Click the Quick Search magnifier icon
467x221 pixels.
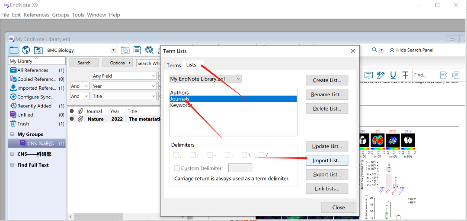tap(374, 50)
